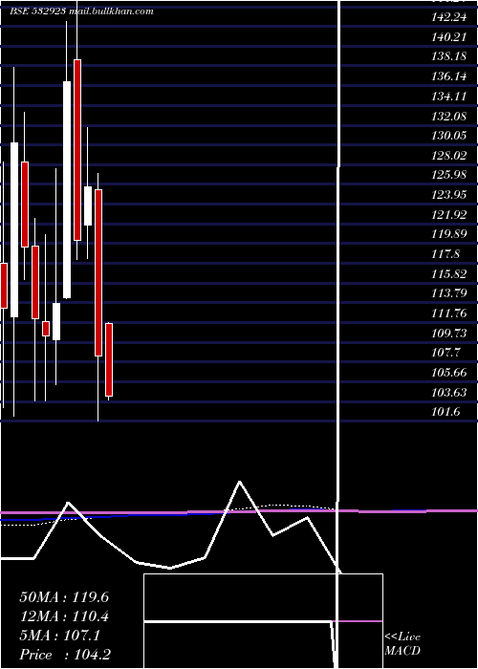Viewport: 478px width, 669px height.
Task: Click the 12MA : 110.4 readout
Action: [64, 616]
